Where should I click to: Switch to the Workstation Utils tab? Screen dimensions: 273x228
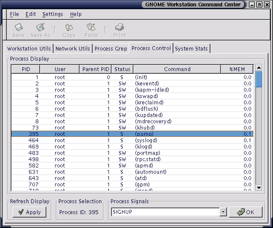click(29, 48)
